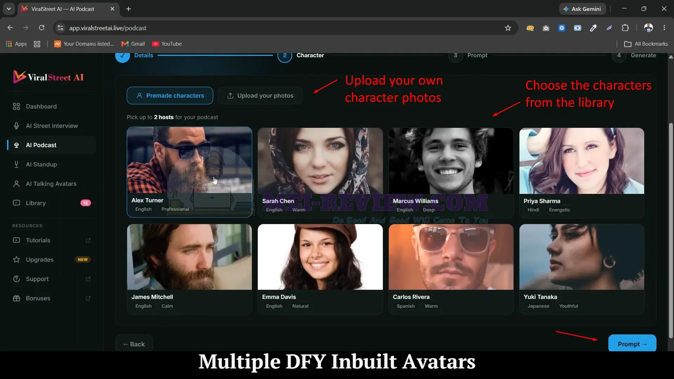Choose Emma Davis character
The height and width of the screenshot is (379, 674).
pos(320,269)
